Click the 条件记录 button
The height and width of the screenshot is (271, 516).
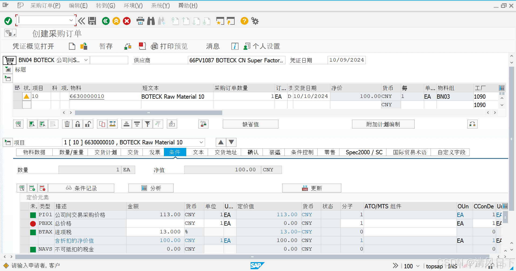click(x=81, y=188)
